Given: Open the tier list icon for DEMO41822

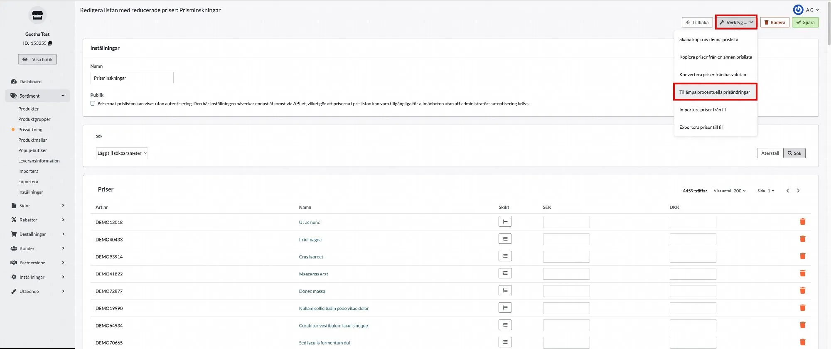Looking at the screenshot, I should coord(505,273).
